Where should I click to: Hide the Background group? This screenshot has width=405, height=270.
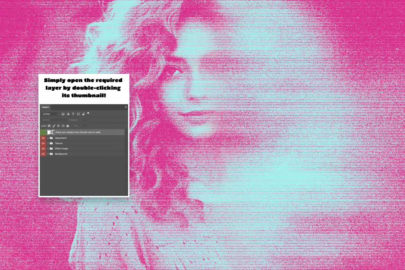pos(43,154)
